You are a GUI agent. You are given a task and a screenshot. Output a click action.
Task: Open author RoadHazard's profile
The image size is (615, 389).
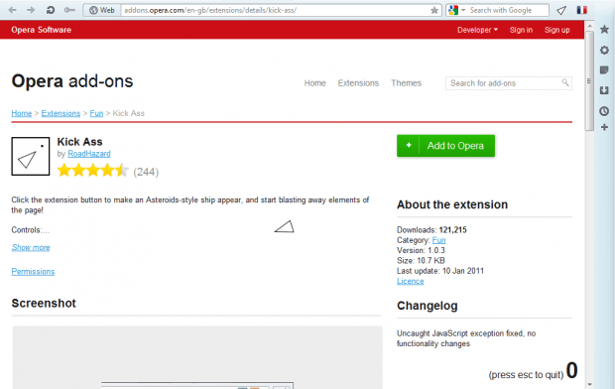point(89,154)
